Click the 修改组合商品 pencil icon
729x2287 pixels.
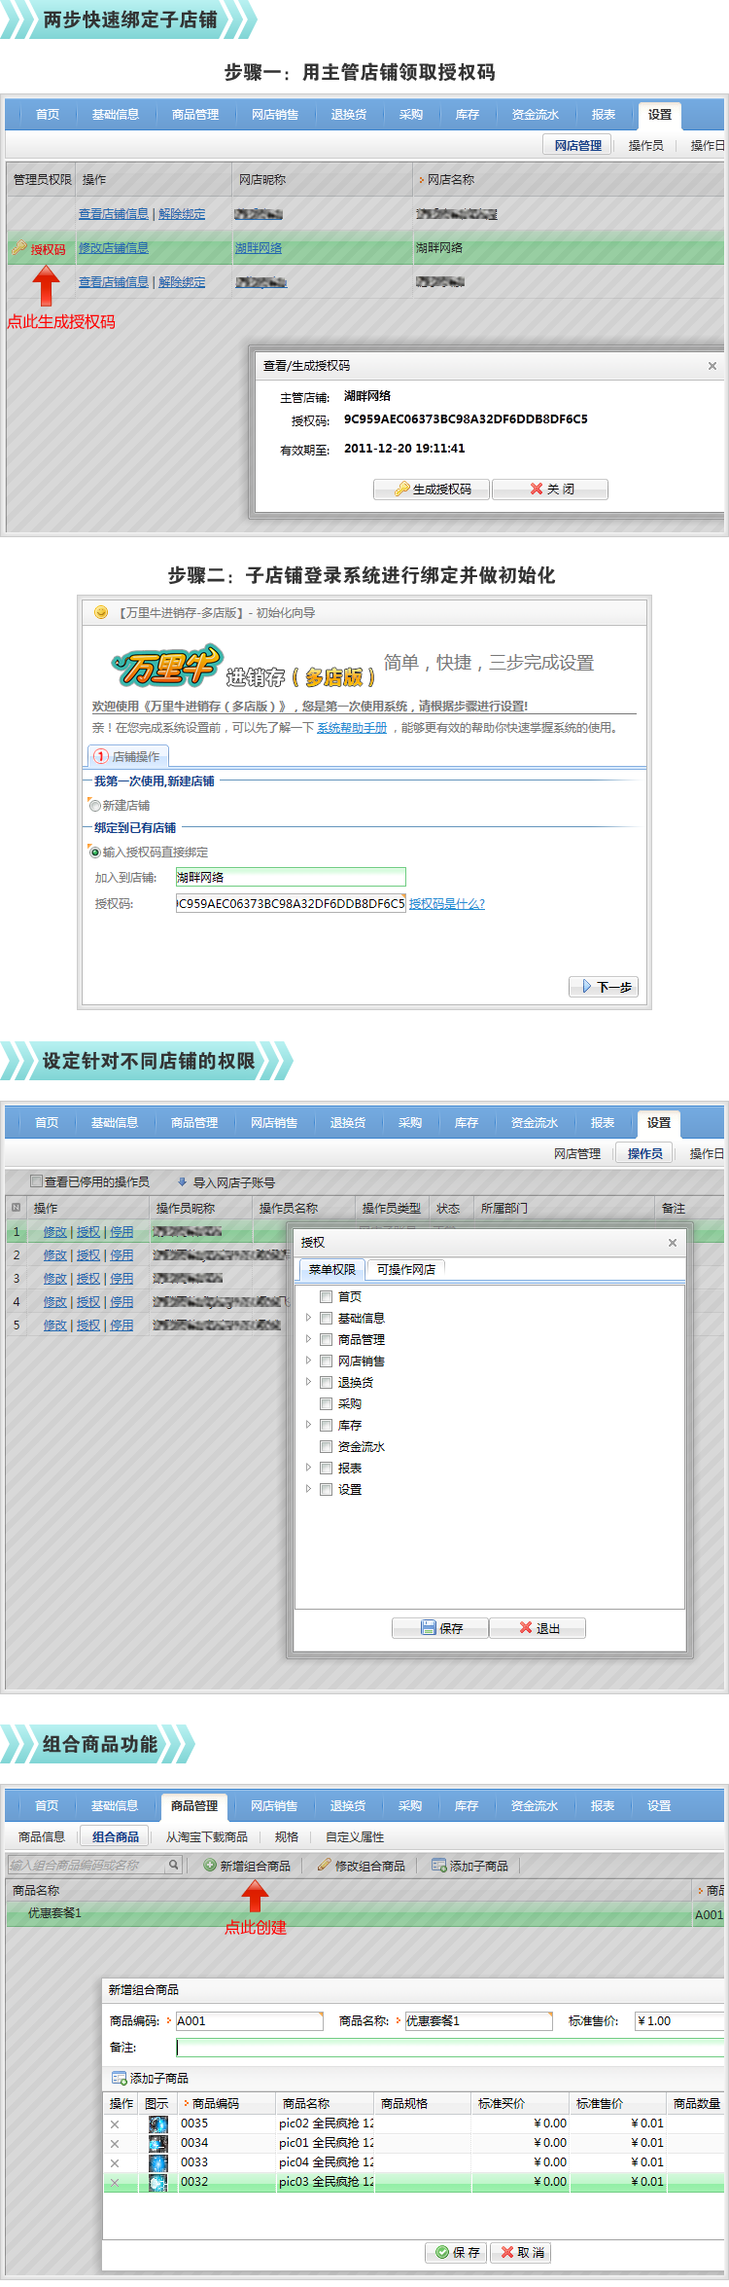point(325,1866)
